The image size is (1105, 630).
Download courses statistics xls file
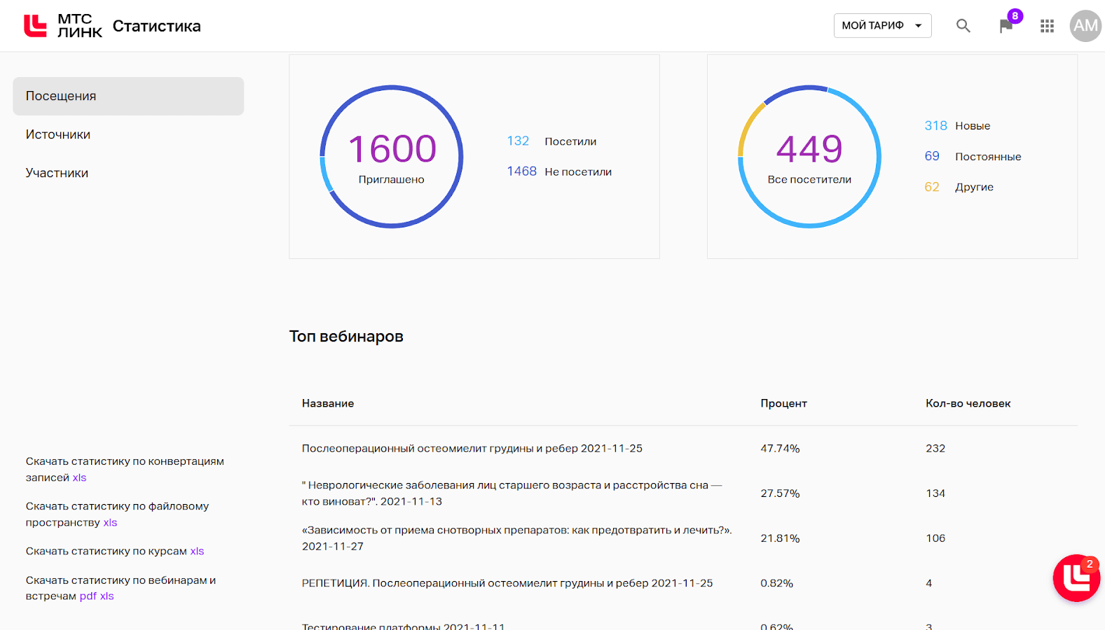(197, 551)
